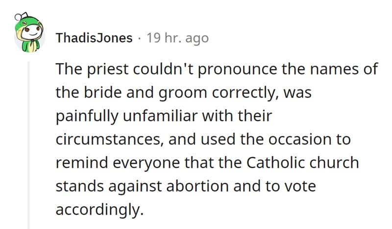The height and width of the screenshot is (229, 392).
Task: Click ThadisJones's frog avatar icon
Action: click(x=28, y=35)
